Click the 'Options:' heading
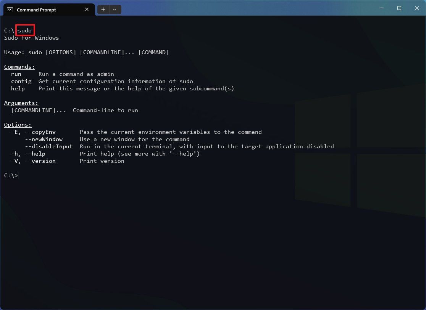426x310 pixels. 18,125
